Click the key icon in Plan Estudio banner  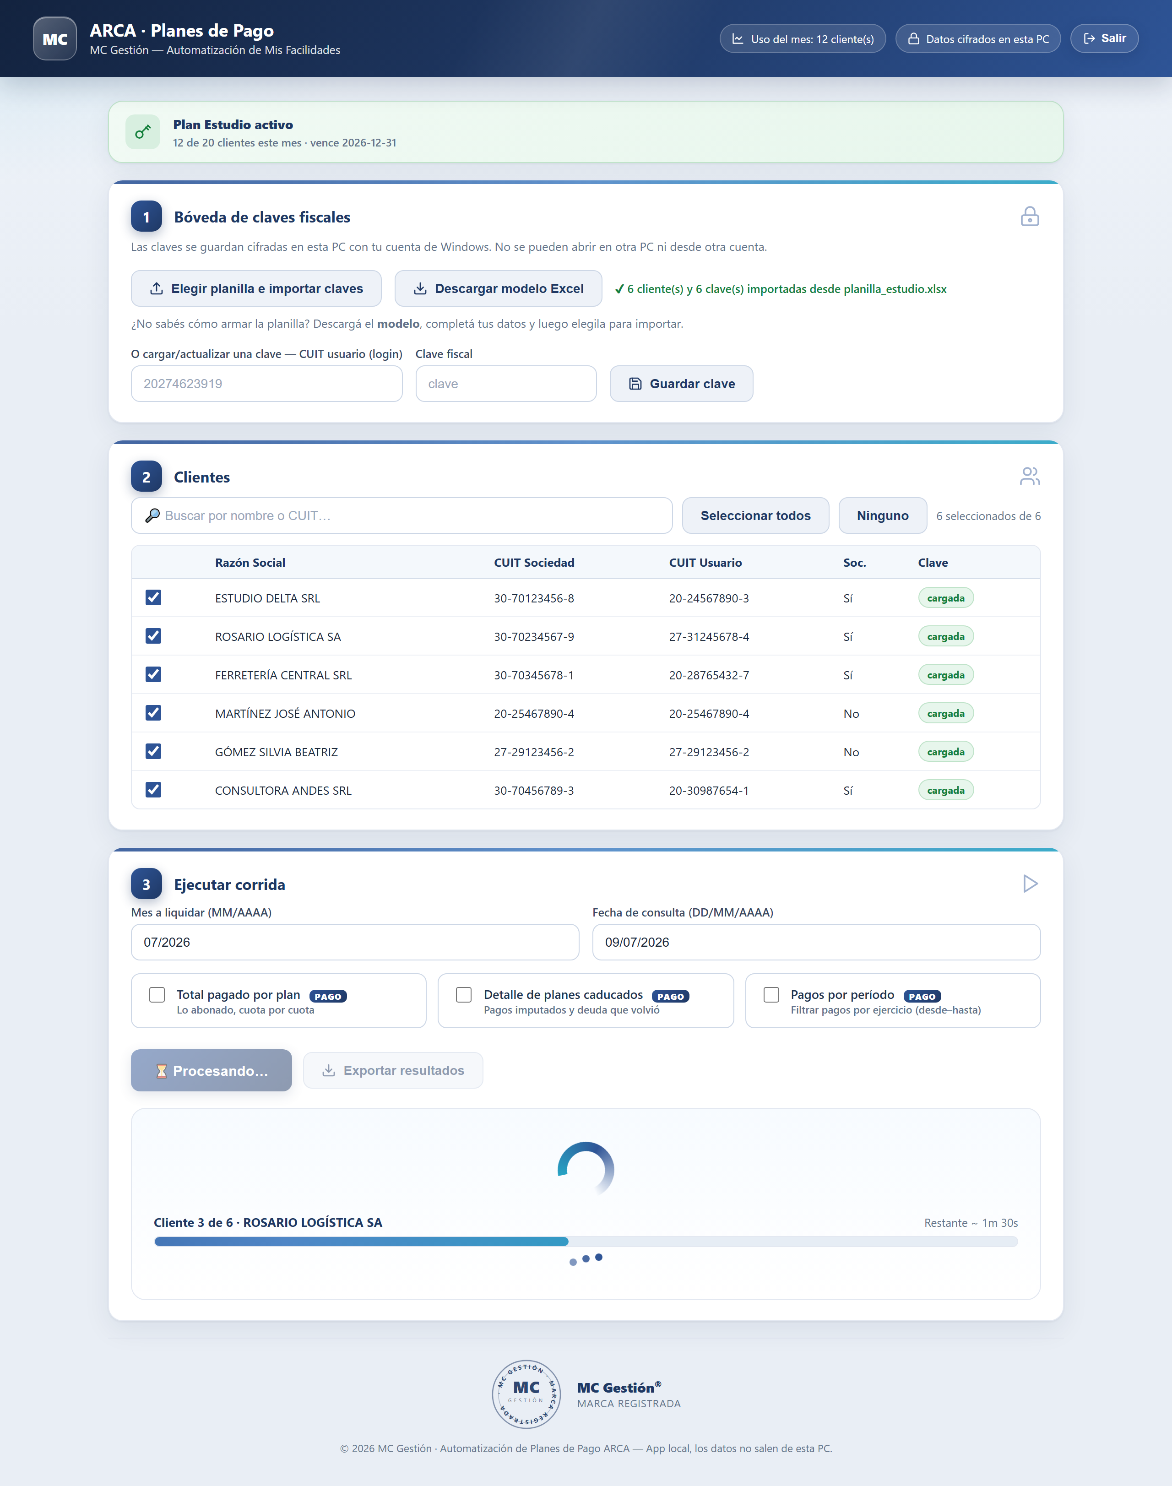143,132
